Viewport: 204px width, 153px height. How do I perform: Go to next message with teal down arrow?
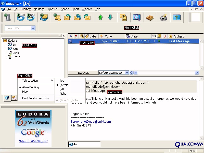pyautogui.click(x=110, y=17)
